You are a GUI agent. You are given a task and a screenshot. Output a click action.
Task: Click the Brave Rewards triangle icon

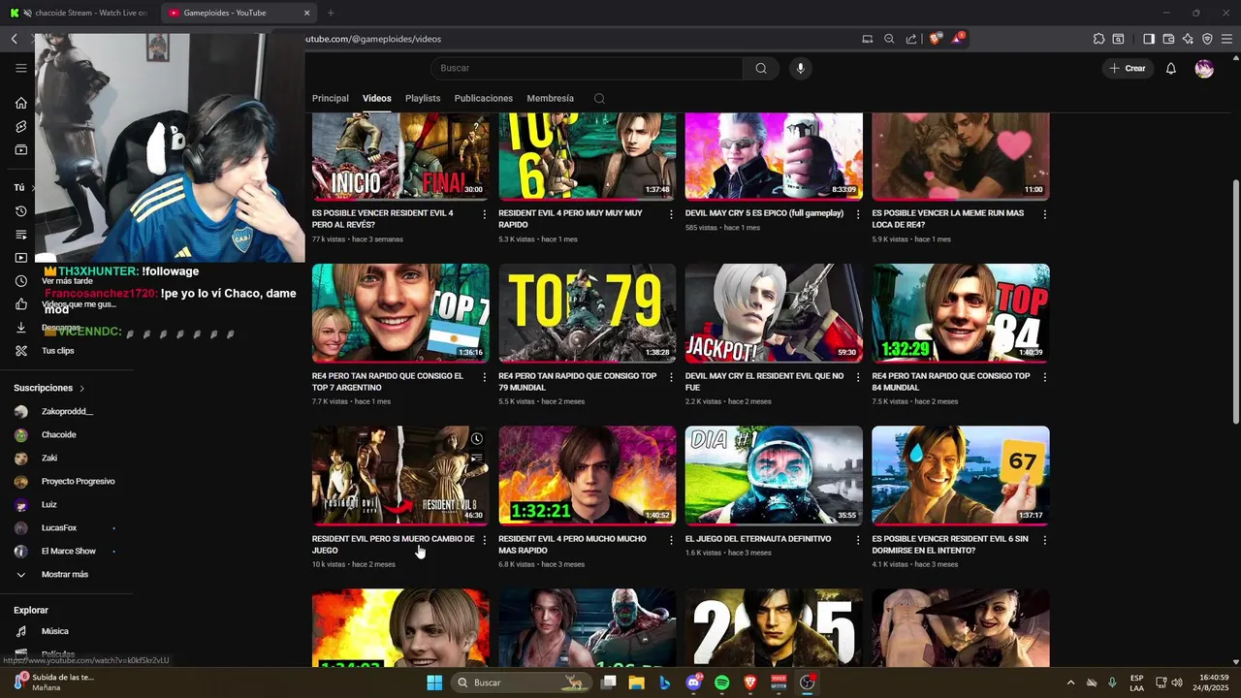959,39
